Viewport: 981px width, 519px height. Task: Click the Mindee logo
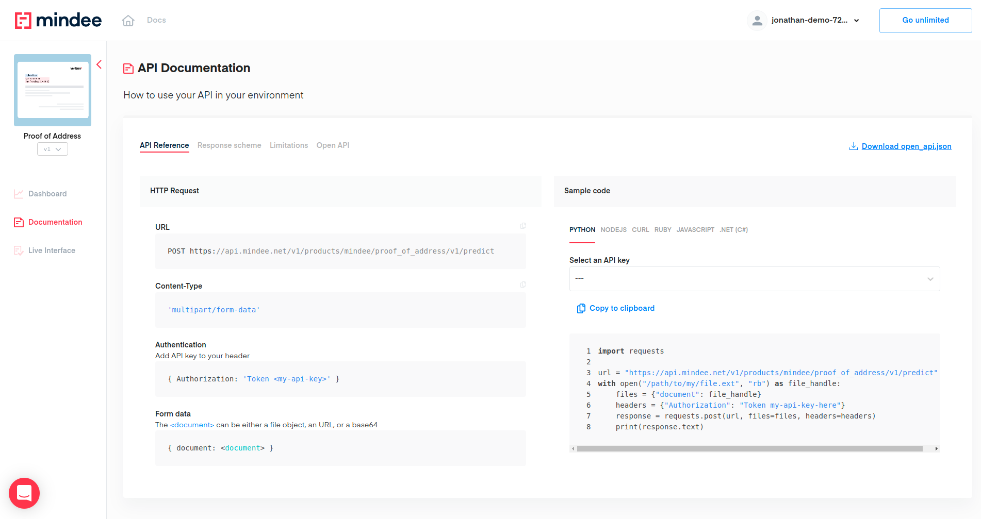[58, 20]
